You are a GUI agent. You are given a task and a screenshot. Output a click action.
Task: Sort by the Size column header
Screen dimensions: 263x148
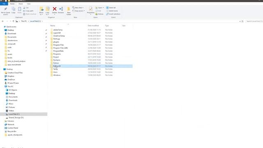tap(124, 25)
